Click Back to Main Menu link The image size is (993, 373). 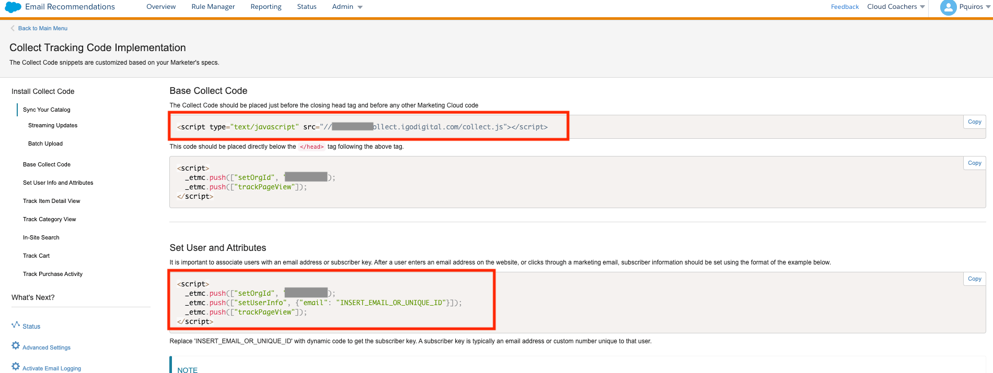tap(43, 28)
